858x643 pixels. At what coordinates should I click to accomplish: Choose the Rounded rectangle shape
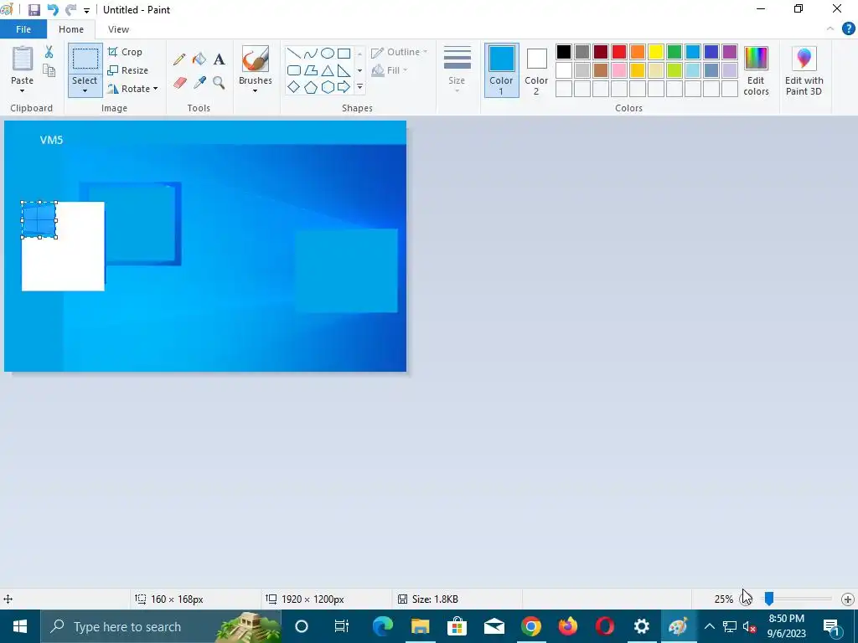(294, 70)
